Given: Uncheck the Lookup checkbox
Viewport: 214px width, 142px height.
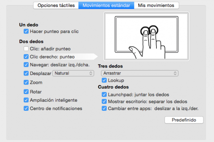Looking at the screenshot, I should coord(104,80).
